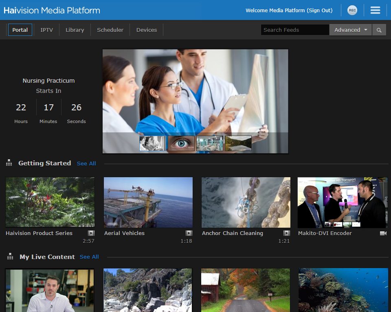Expand the Advanced search dropdown
This screenshot has width=391, height=312.
pos(350,30)
